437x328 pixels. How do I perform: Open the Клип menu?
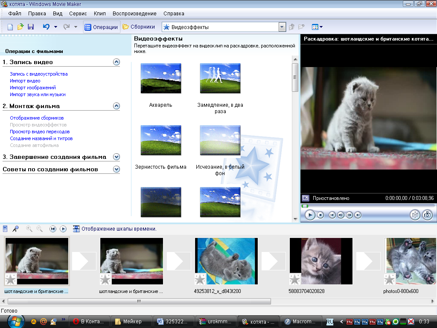[x=99, y=13]
